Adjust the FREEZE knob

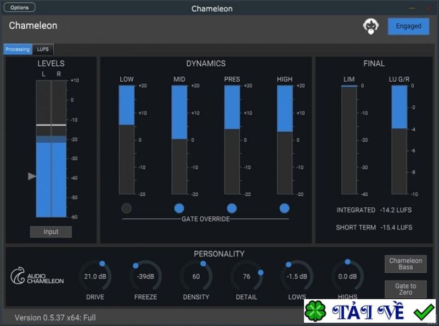coord(145,276)
